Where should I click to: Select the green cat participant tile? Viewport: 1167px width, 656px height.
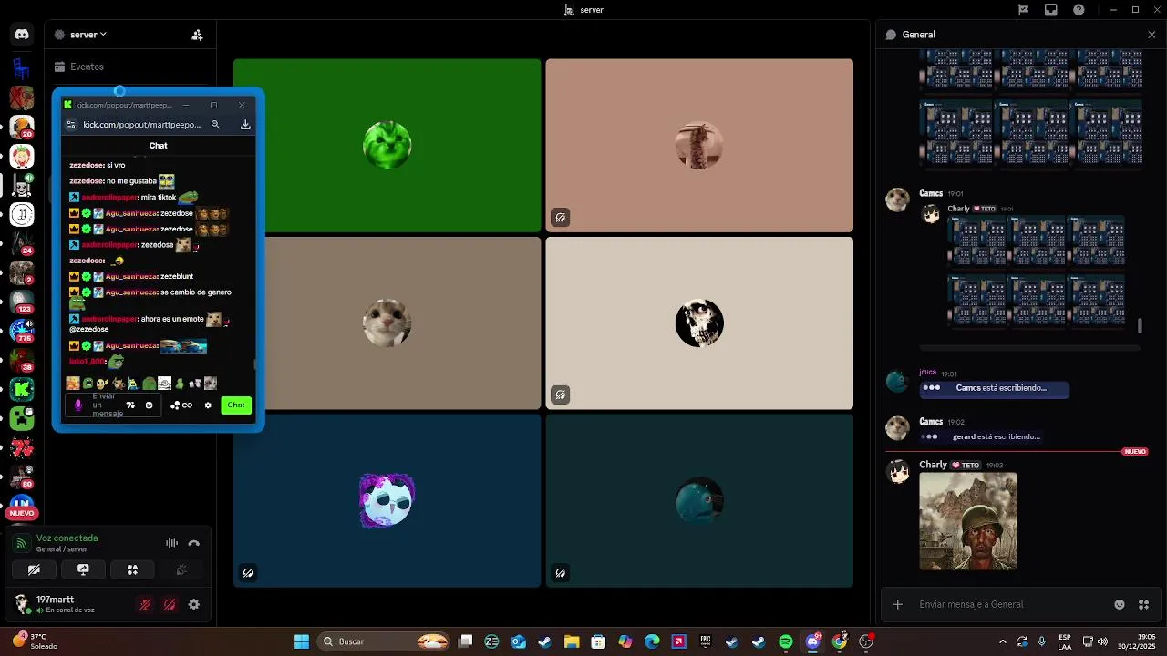click(x=387, y=146)
